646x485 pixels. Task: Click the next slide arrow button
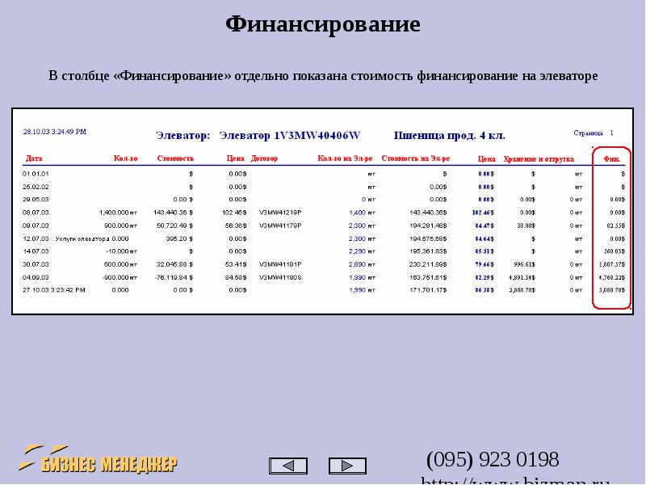347,466
